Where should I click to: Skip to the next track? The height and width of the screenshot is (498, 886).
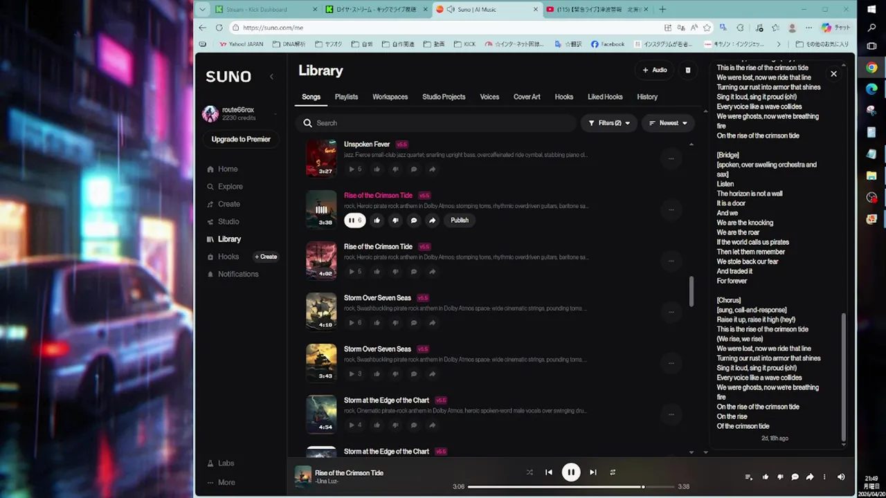click(593, 472)
